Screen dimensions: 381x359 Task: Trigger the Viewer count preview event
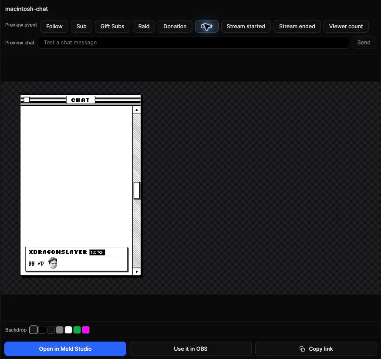346,26
